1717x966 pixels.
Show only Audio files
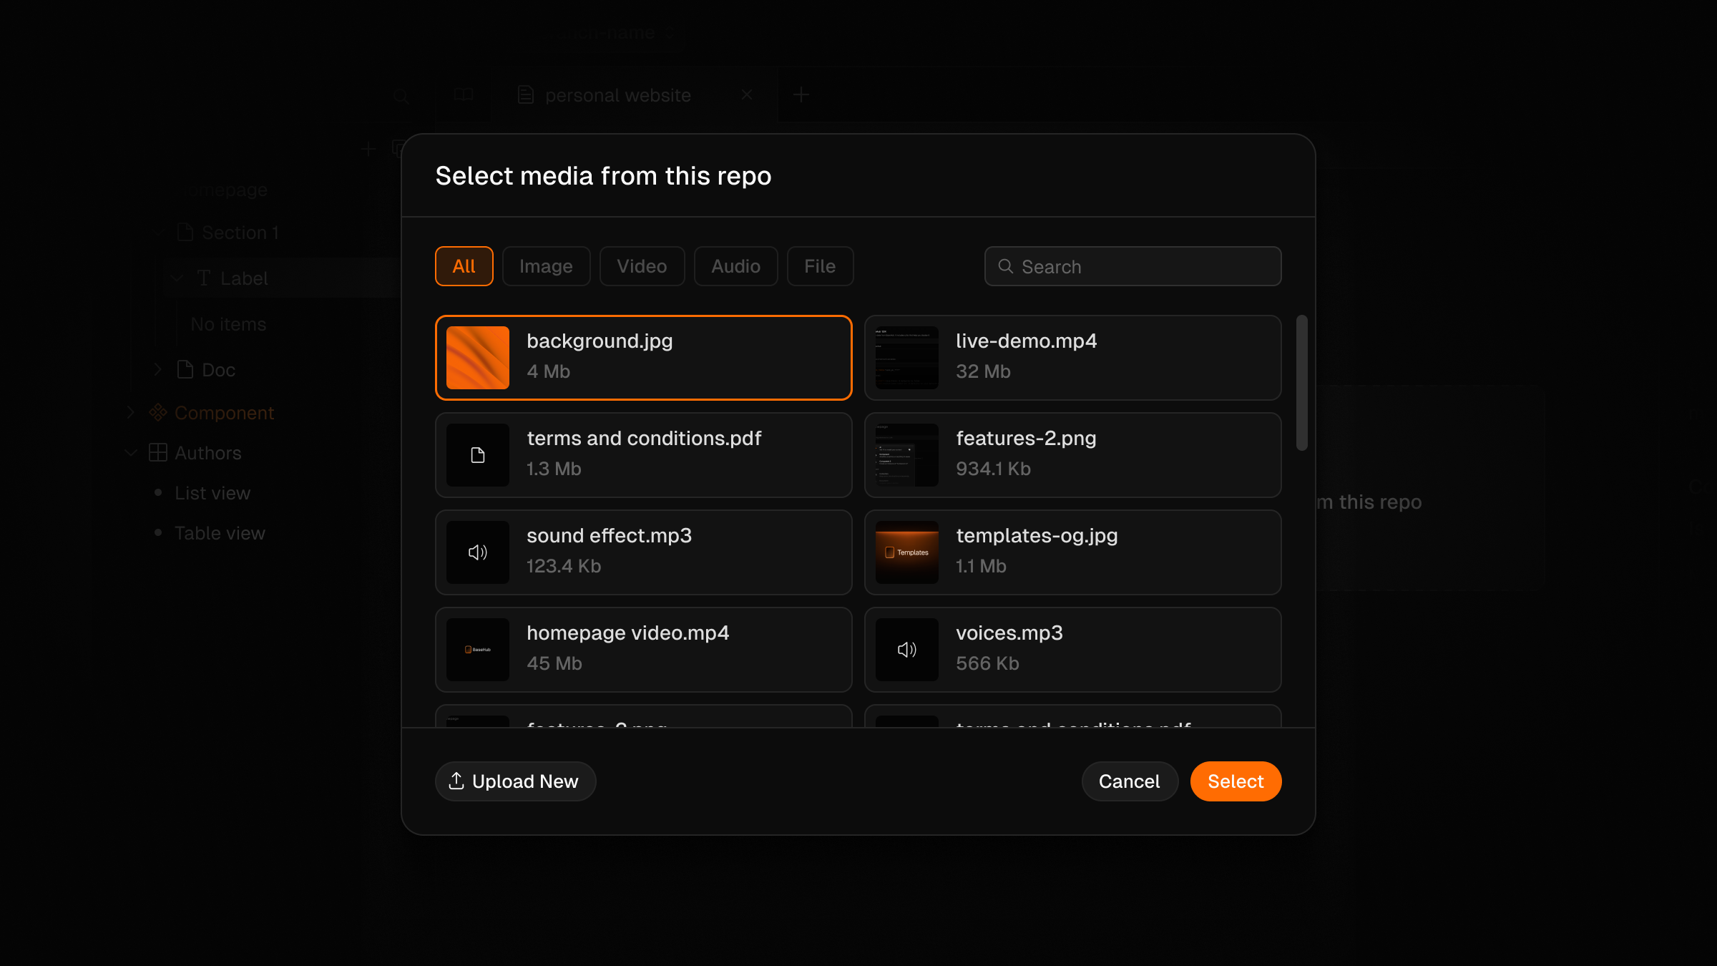[735, 266]
